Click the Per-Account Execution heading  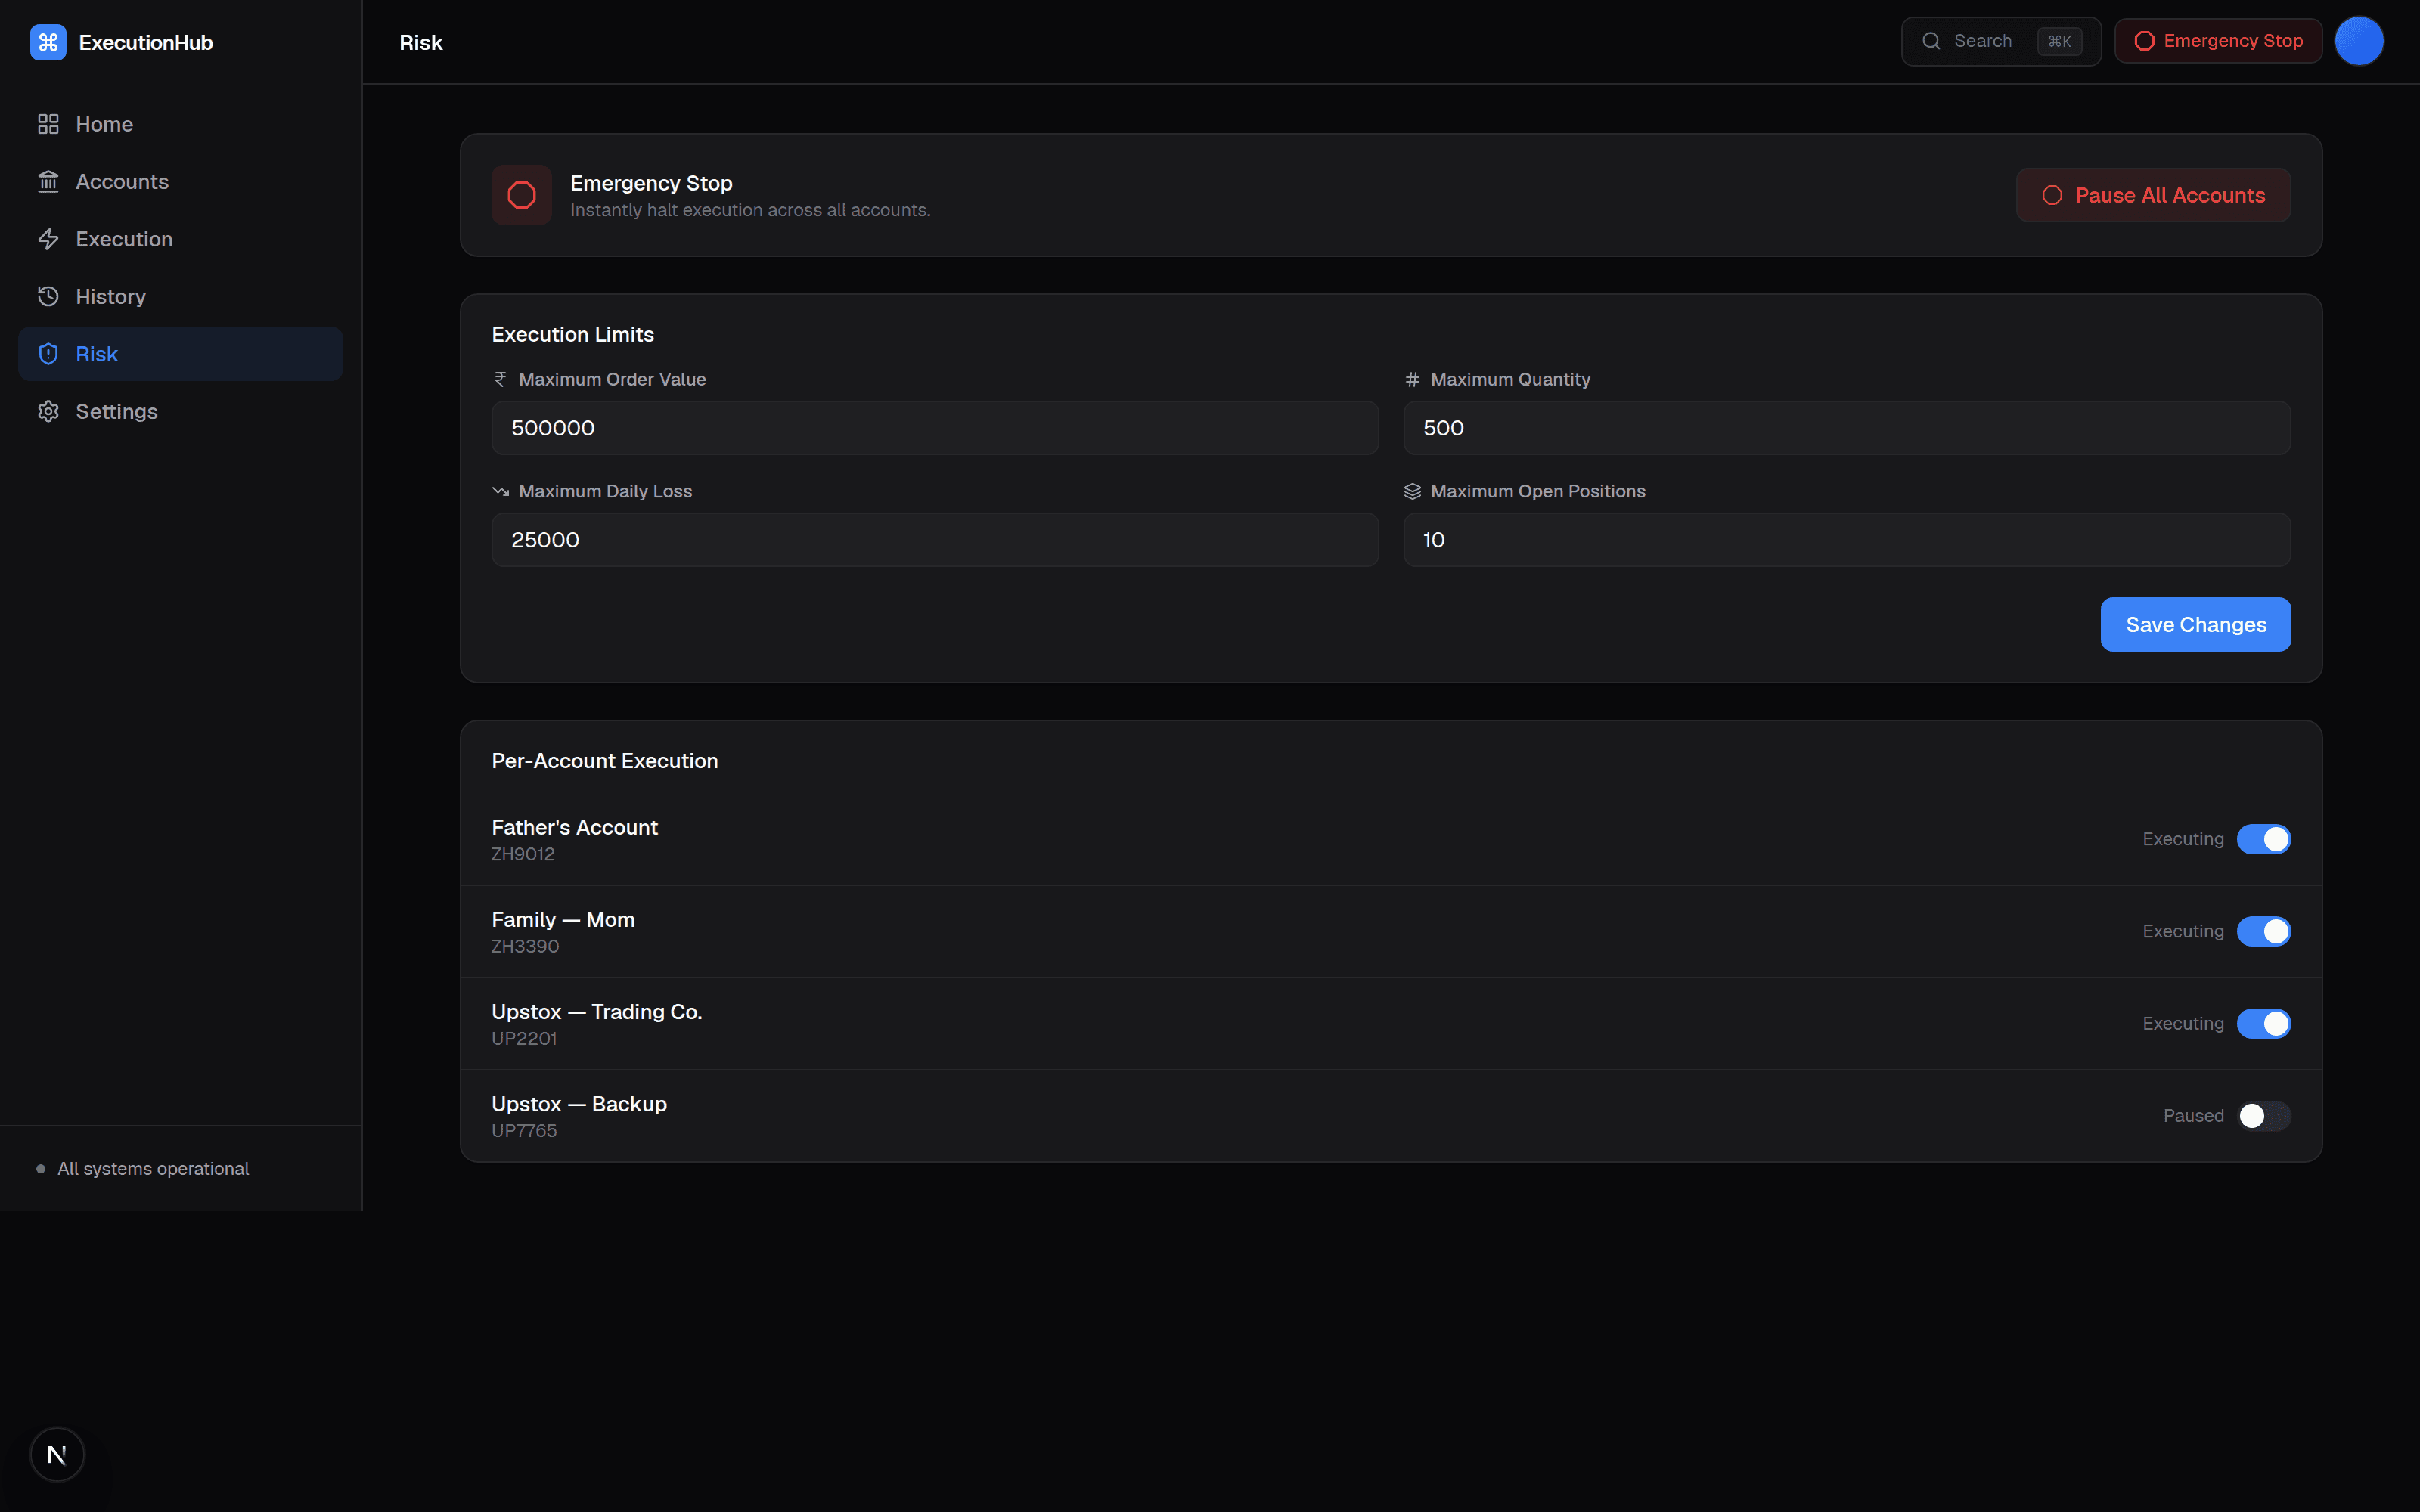coord(605,760)
